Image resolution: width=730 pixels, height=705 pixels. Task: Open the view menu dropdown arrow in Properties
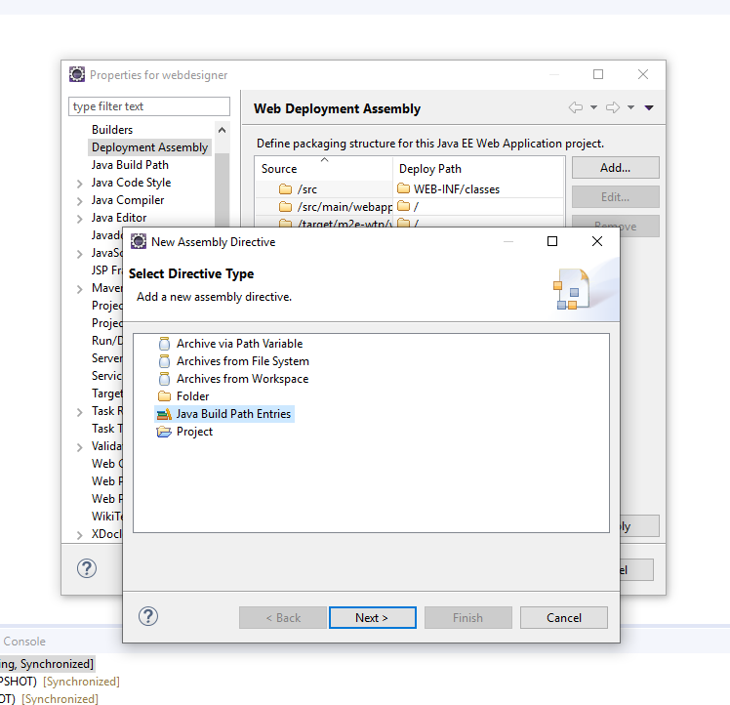pos(649,107)
